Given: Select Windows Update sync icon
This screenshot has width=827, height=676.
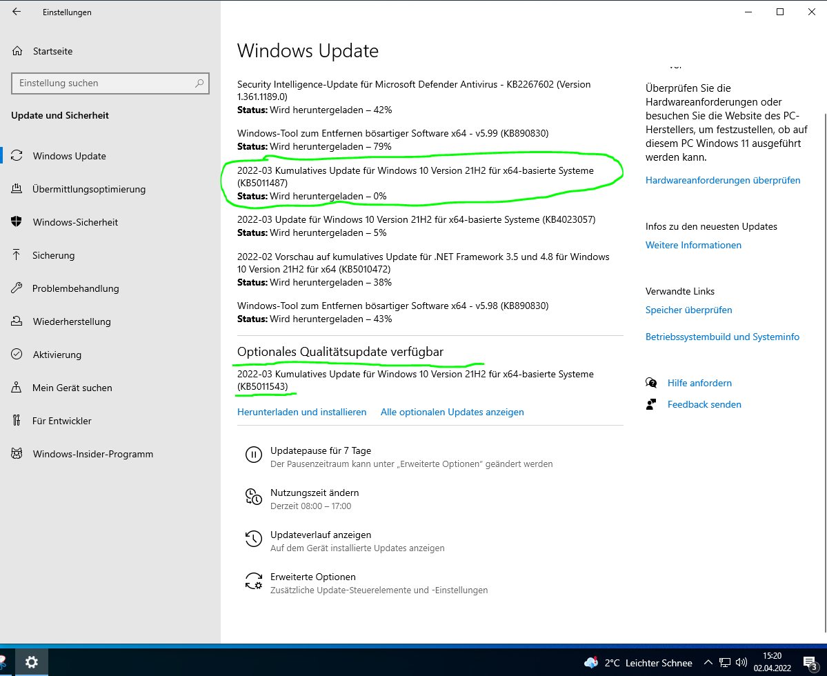Looking at the screenshot, I should pyautogui.click(x=17, y=156).
